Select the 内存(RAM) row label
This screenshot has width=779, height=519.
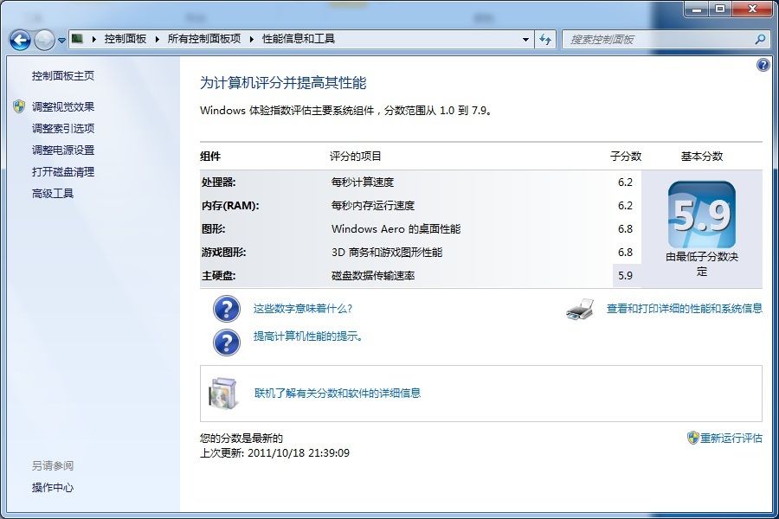pyautogui.click(x=230, y=206)
